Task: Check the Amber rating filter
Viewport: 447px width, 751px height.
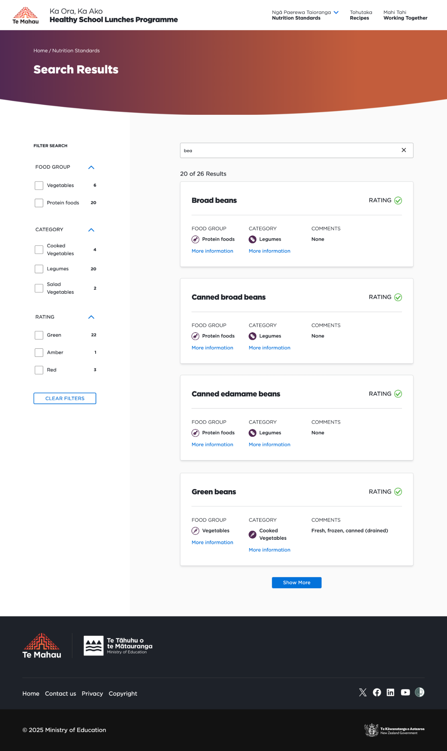Action: 39,353
